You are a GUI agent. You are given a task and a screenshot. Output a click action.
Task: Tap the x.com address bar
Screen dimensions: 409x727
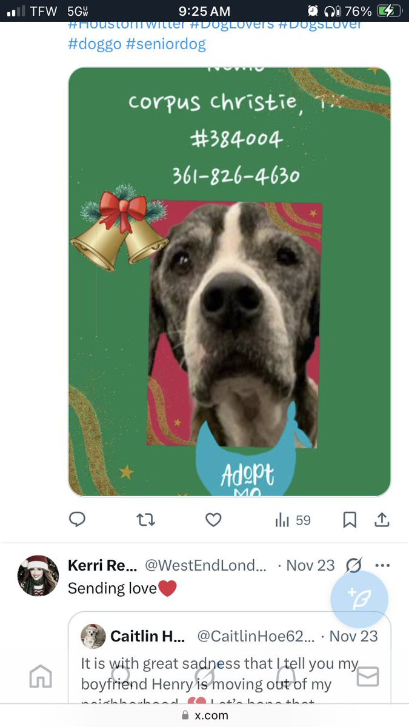[x=204, y=715]
